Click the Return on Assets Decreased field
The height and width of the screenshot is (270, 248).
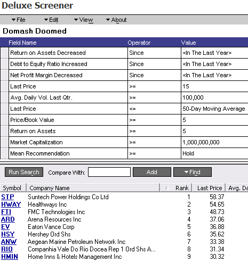(x=68, y=53)
